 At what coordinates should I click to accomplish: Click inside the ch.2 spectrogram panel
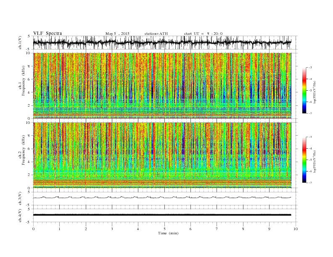tap(162, 155)
